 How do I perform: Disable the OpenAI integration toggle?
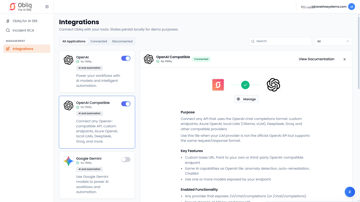126,58
